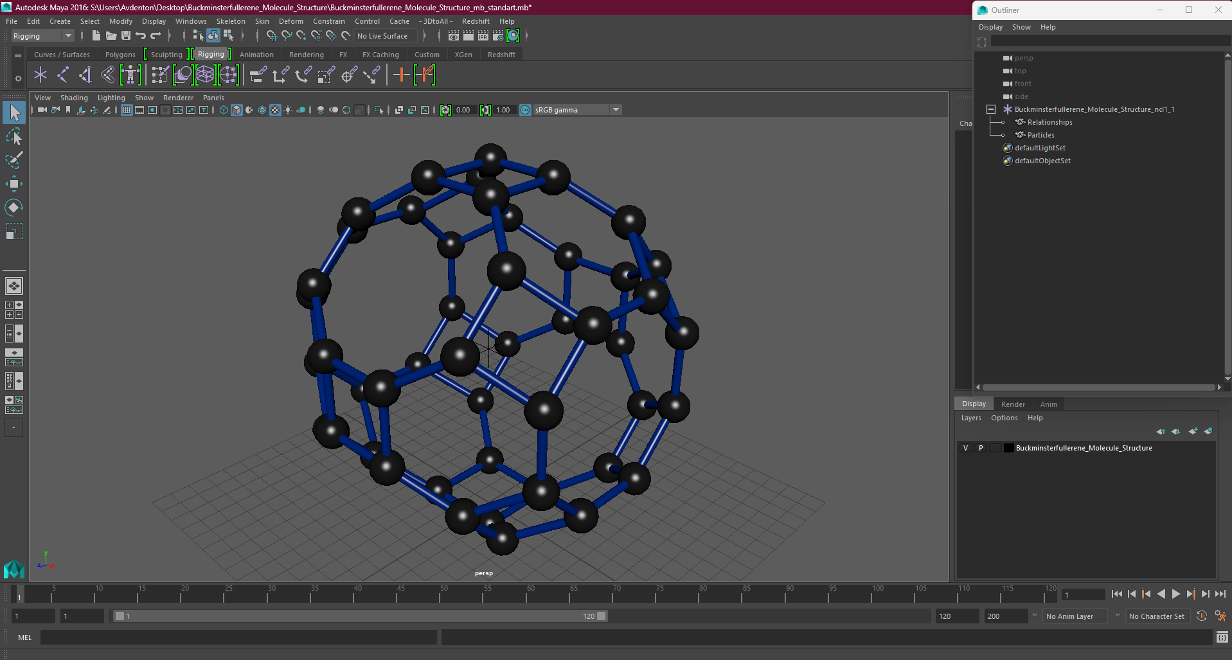
Task: Toggle smooth shade all in viewport
Action: 237,110
